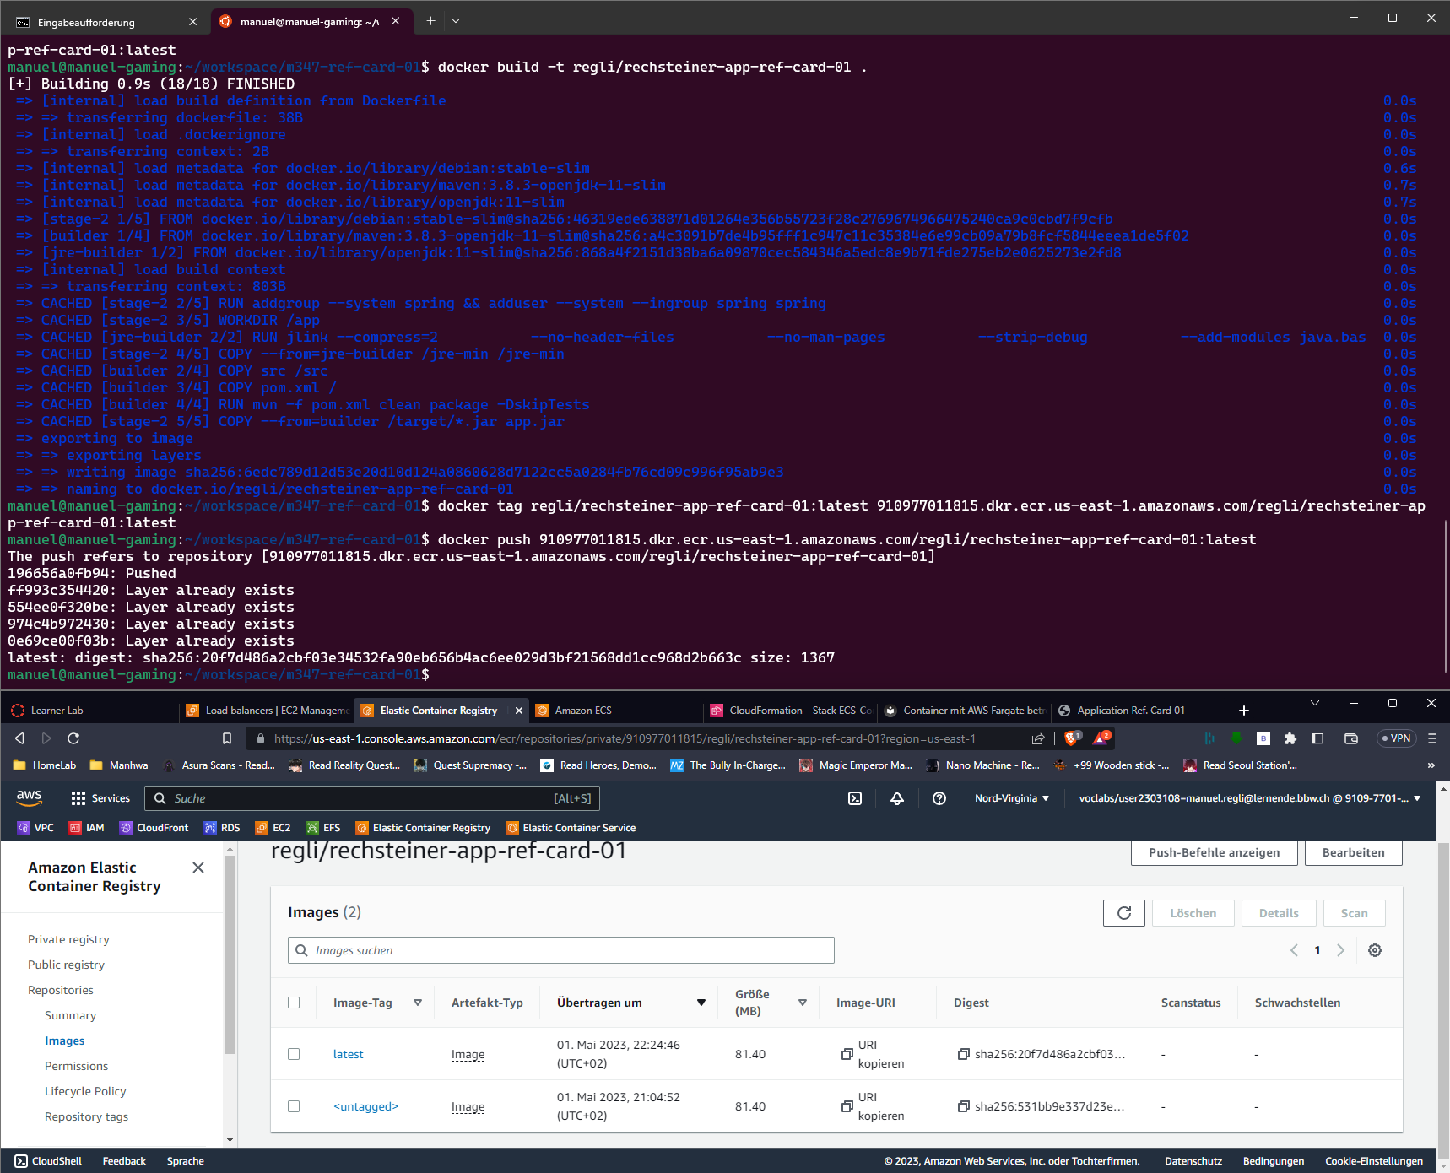Copy the digest of the untagged image
This screenshot has height=1173, width=1450.
click(963, 1106)
